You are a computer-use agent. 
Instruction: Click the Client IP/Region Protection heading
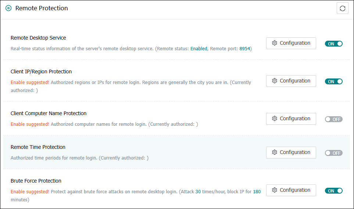pos(41,71)
